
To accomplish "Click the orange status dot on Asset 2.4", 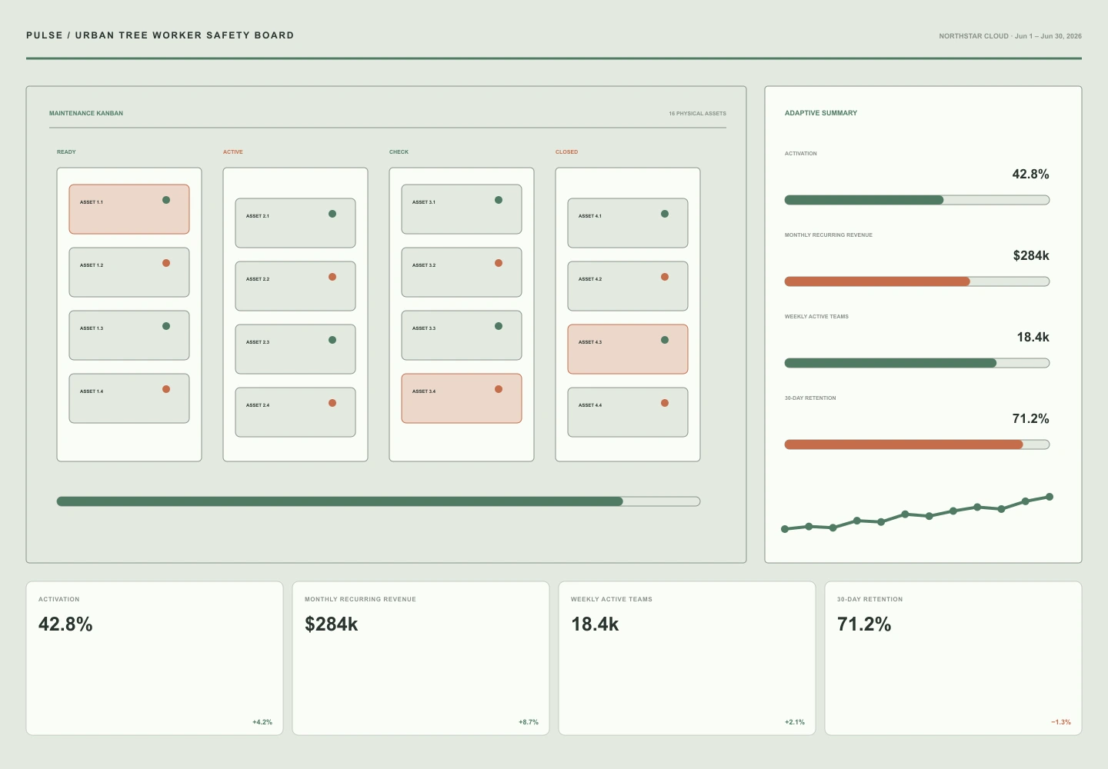I will tap(332, 403).
